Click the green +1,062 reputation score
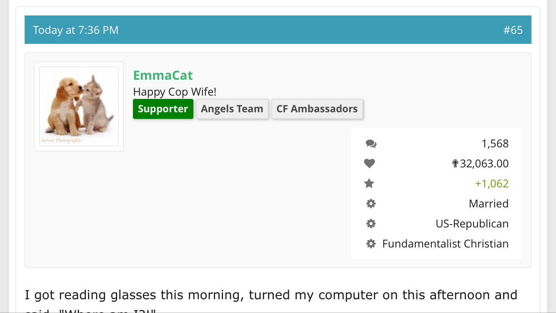556x313 pixels. coord(492,184)
